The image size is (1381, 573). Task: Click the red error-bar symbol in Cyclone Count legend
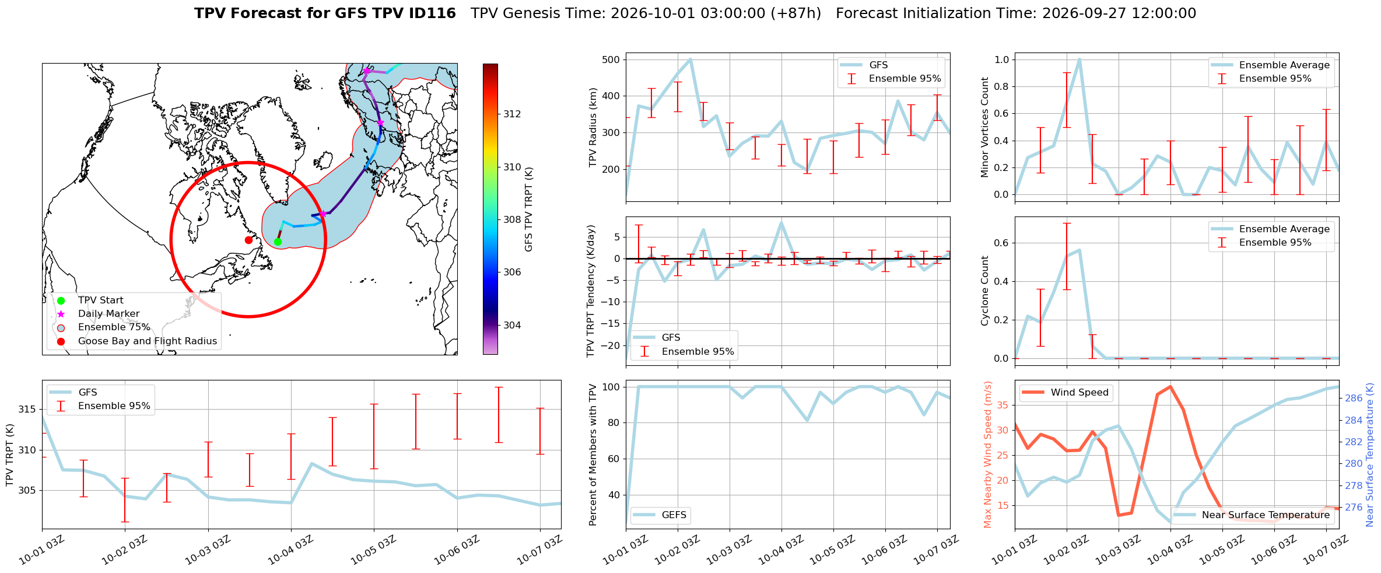pos(1222,242)
